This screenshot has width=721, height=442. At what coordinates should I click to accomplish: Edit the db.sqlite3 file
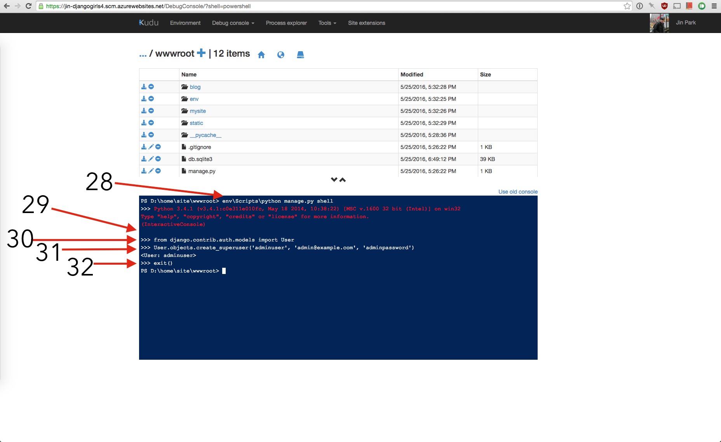pyautogui.click(x=151, y=159)
